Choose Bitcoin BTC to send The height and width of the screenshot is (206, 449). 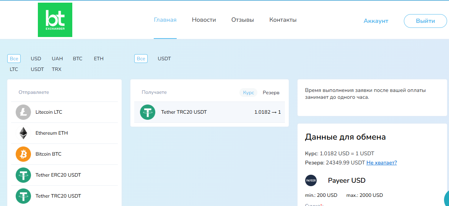point(64,154)
